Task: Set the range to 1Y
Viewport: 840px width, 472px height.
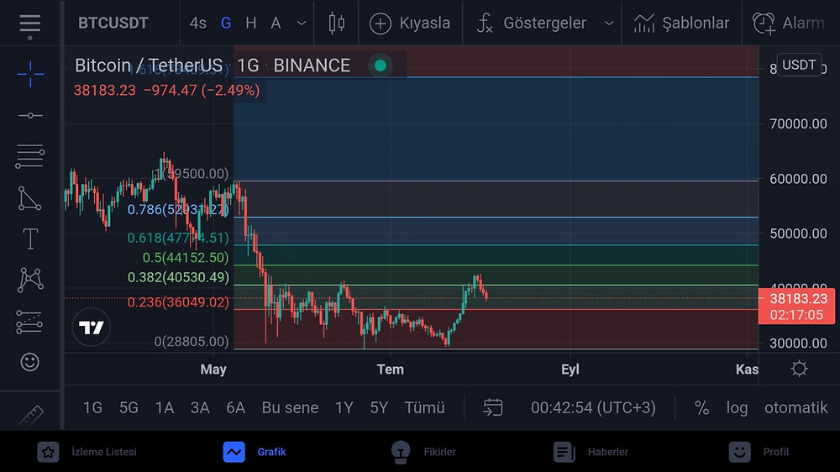Action: [x=344, y=407]
